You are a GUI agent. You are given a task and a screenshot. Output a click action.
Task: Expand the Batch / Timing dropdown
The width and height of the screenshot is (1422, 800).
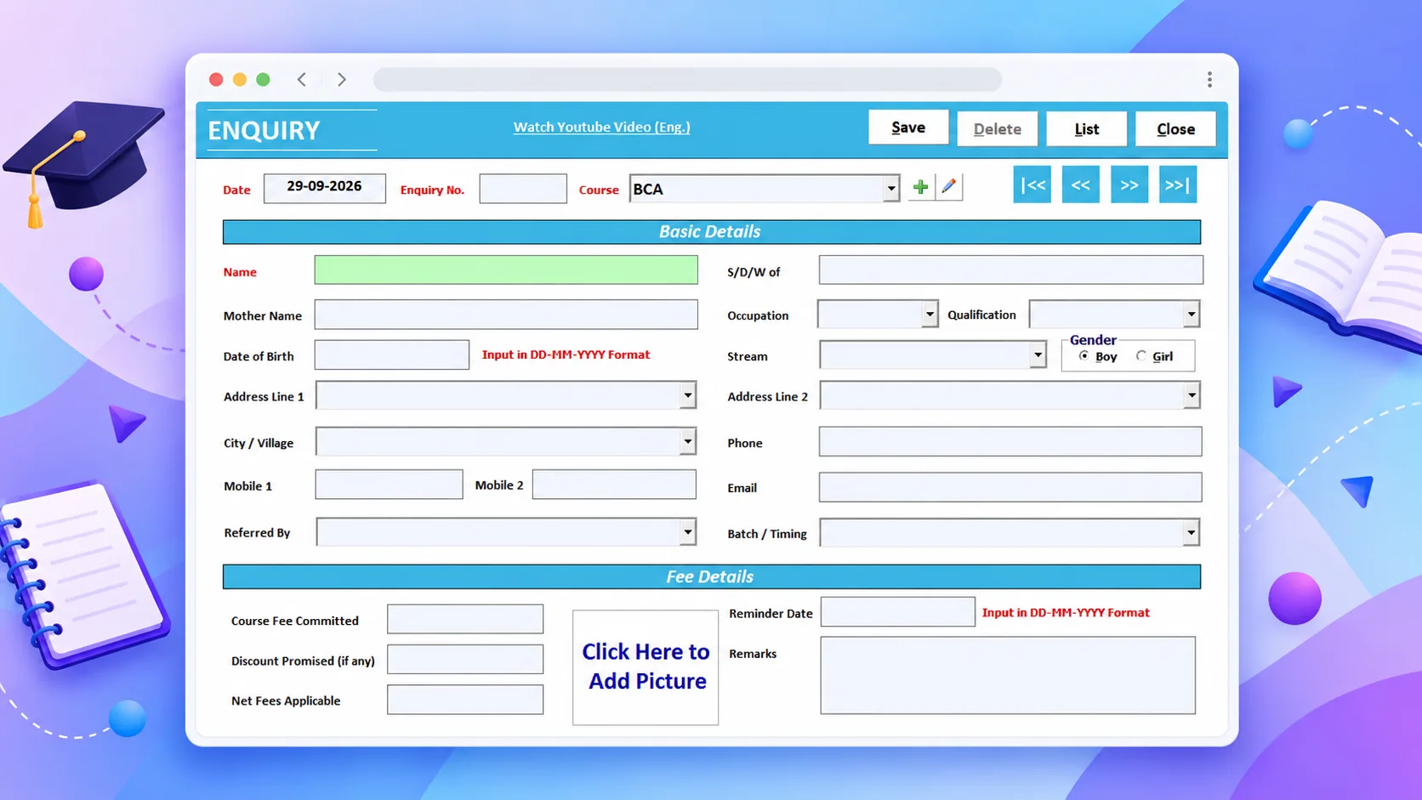(1191, 533)
